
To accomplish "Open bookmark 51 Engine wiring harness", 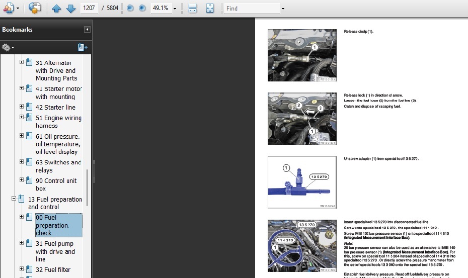I will click(58, 122).
